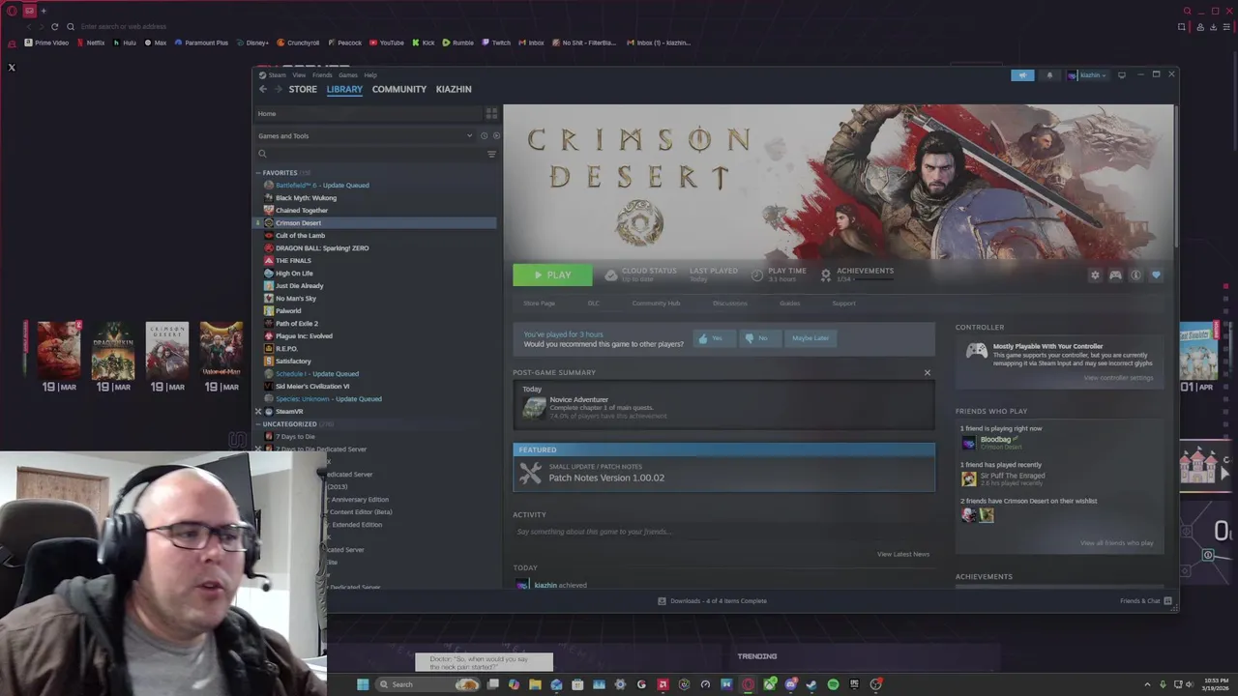
Task: Reload the page in Opera browser
Action: [54, 27]
